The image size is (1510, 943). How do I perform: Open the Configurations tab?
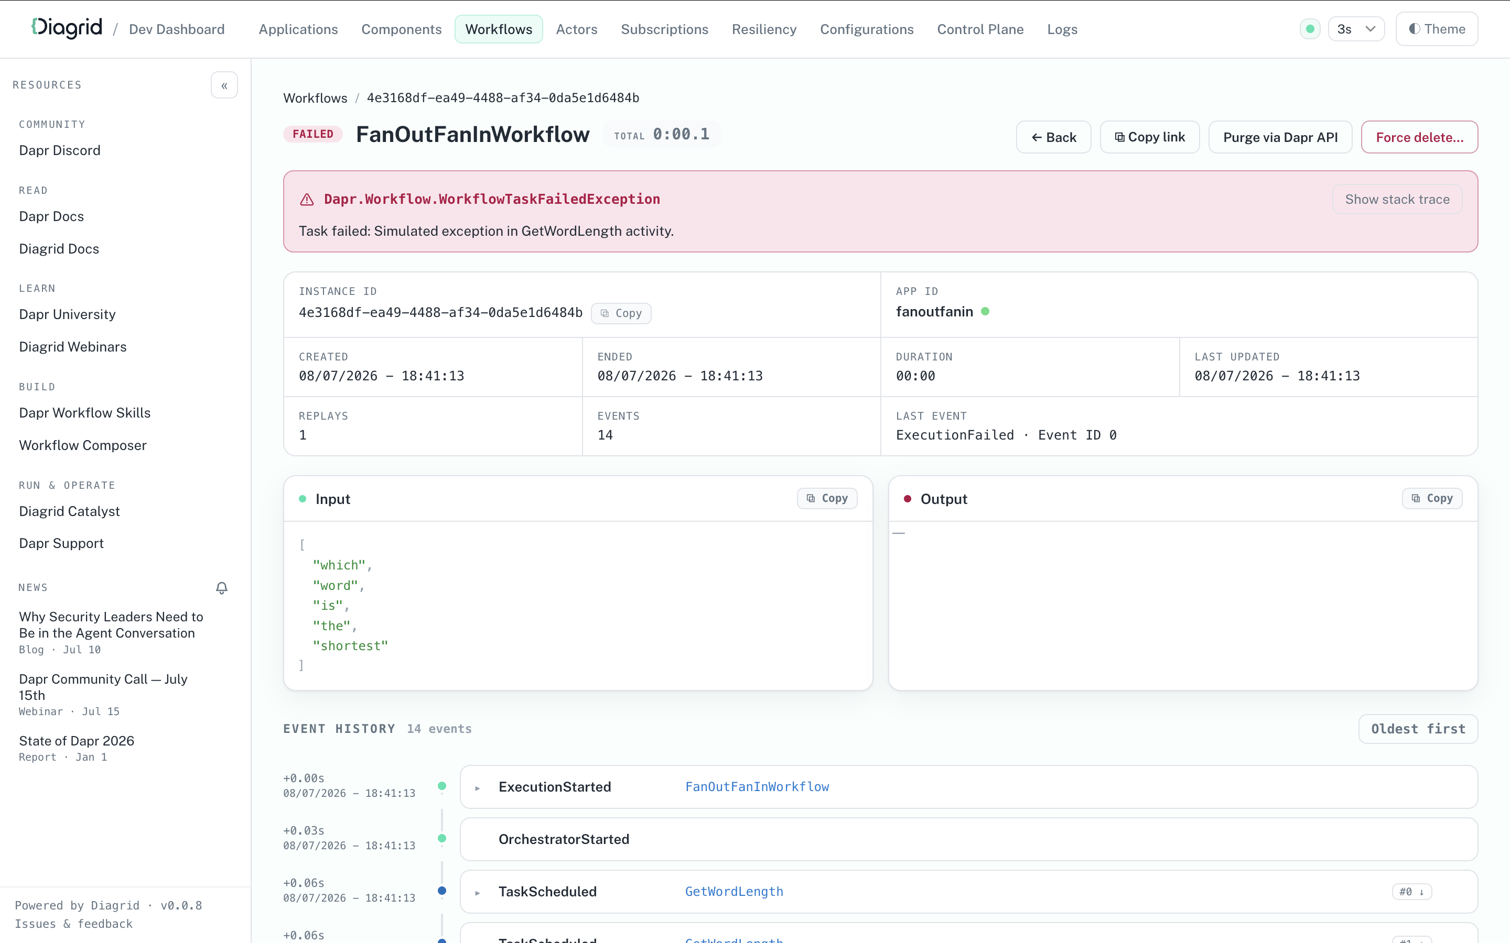[x=867, y=29]
